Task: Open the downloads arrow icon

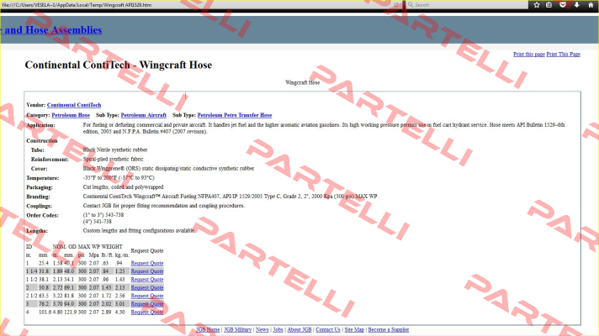Action: (x=577, y=4)
